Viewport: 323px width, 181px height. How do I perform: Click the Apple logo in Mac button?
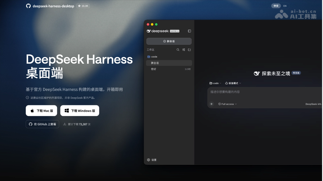[32, 111]
